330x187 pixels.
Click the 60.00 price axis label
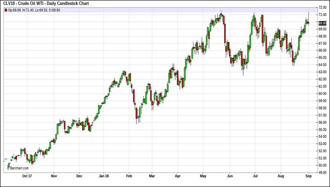click(x=323, y=93)
